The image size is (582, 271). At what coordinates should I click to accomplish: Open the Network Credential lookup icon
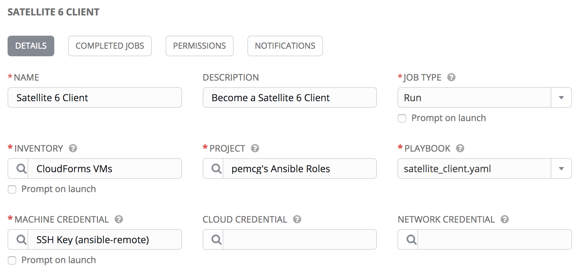pos(411,239)
